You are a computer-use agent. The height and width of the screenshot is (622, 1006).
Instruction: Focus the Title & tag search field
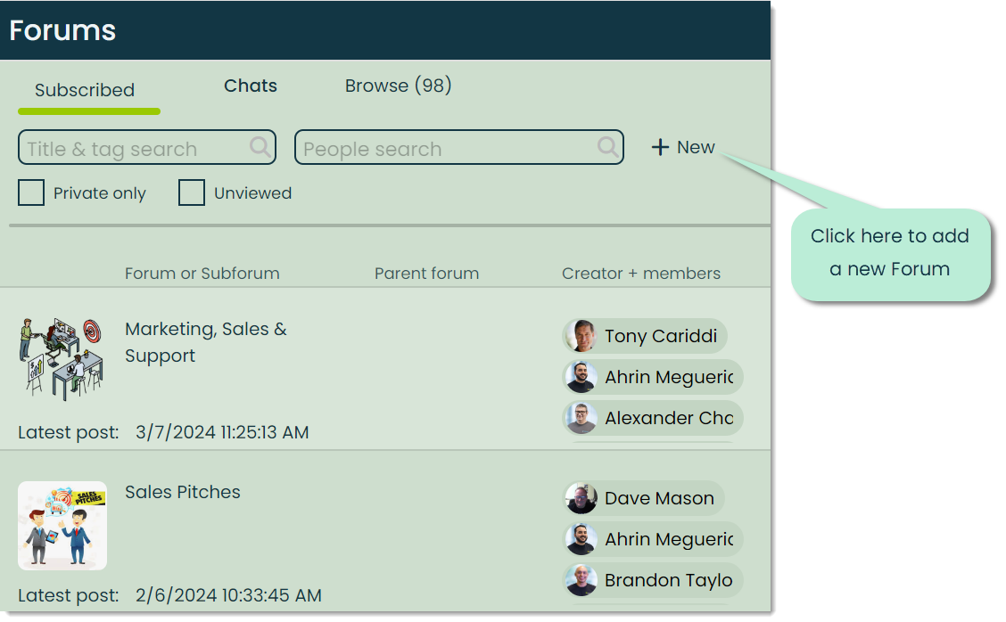(147, 148)
